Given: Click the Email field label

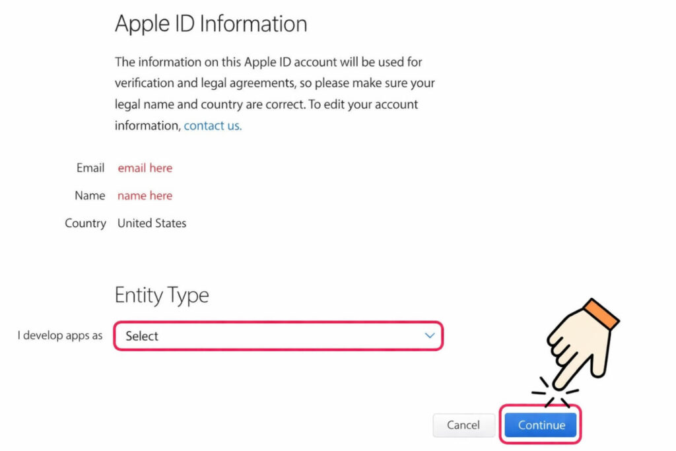Looking at the screenshot, I should 90,168.
